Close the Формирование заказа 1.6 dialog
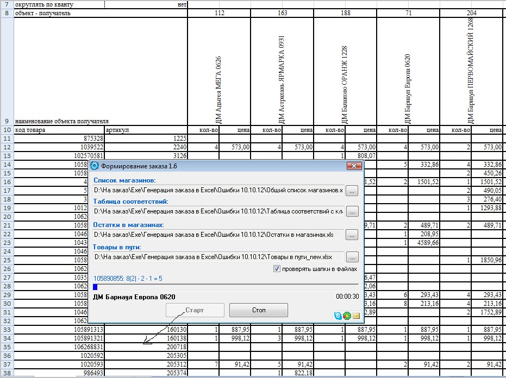506x378 pixels. point(354,166)
